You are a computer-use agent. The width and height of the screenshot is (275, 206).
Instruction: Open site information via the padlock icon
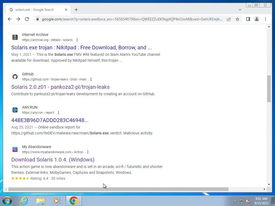point(37,19)
